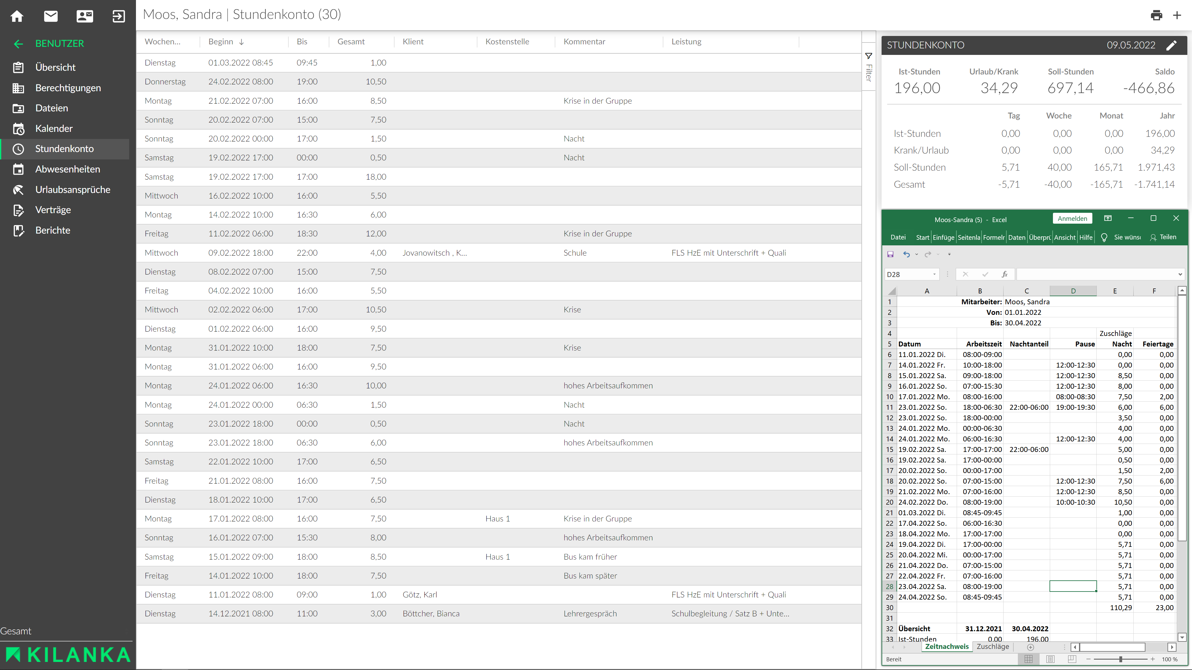Select normal grid view in status bar
This screenshot has height=670, width=1192.
pos(1029,659)
